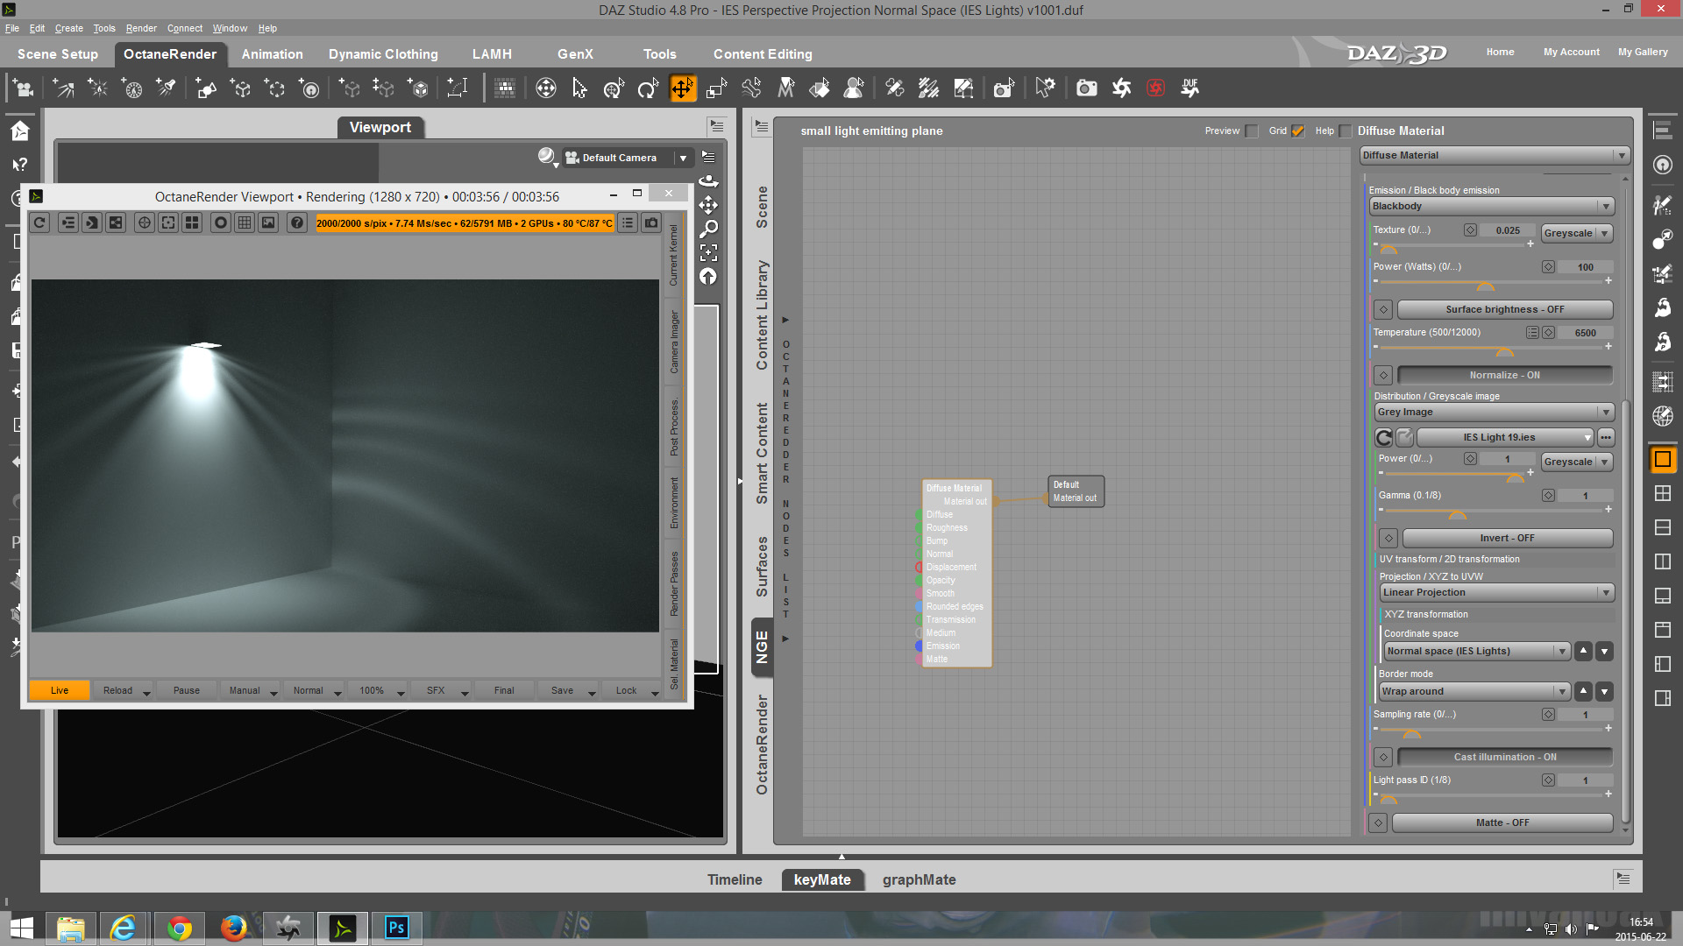Toggle the Help checkbox in node editor
This screenshot has width=1683, height=946.
pos(1346,131)
